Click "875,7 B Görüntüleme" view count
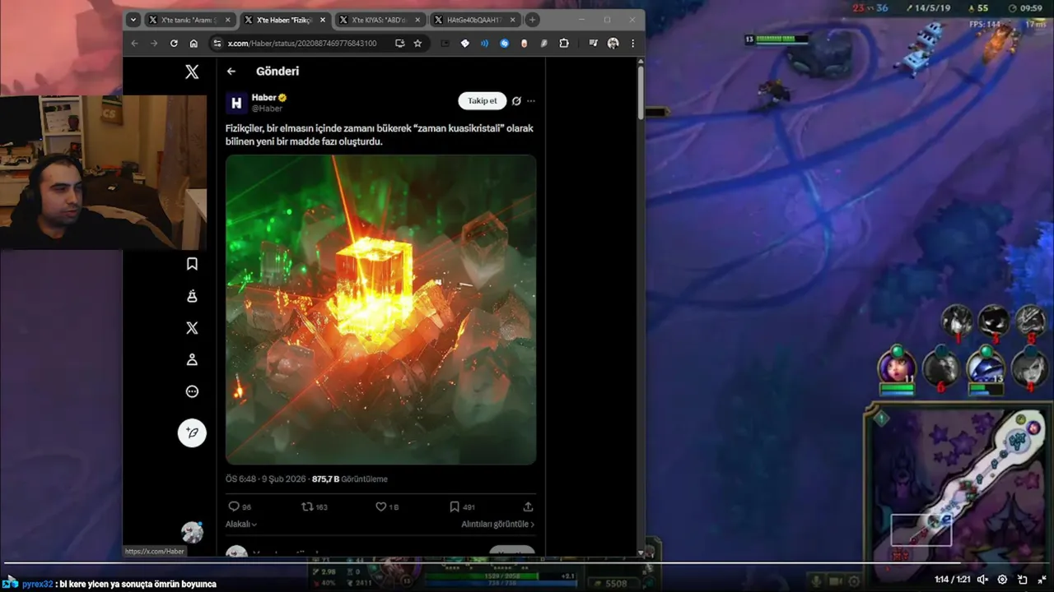This screenshot has width=1054, height=592. tap(350, 479)
